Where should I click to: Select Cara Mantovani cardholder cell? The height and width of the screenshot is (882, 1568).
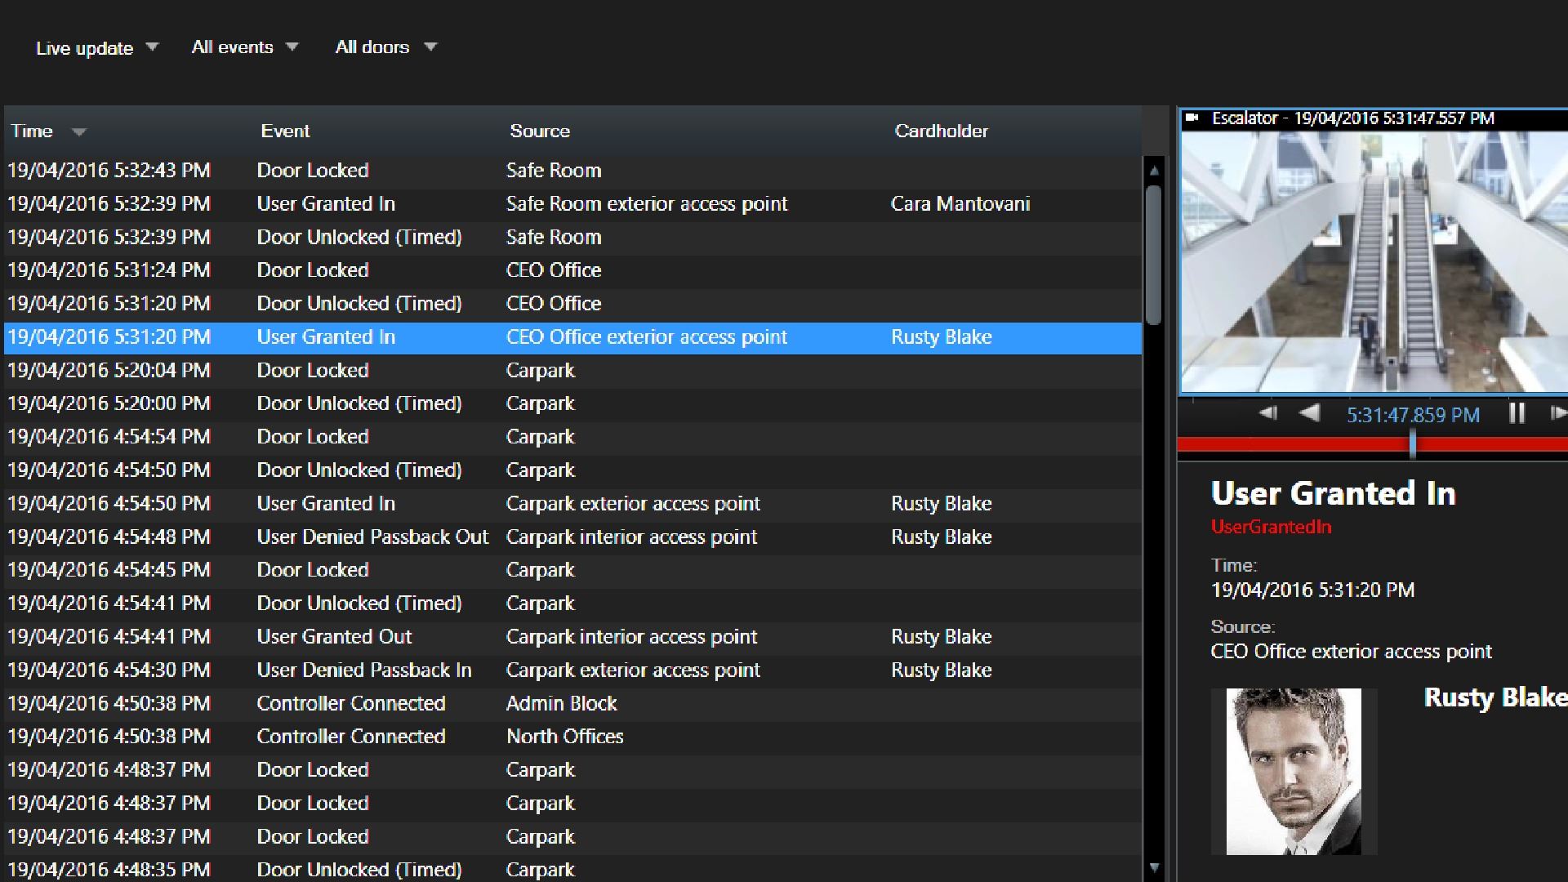point(960,204)
